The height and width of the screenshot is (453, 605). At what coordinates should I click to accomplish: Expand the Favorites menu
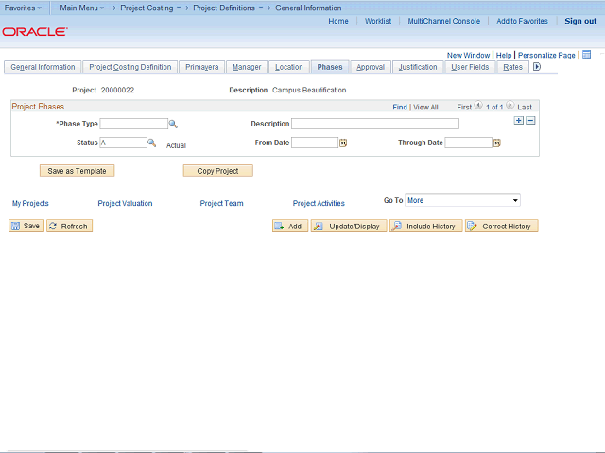tap(23, 8)
